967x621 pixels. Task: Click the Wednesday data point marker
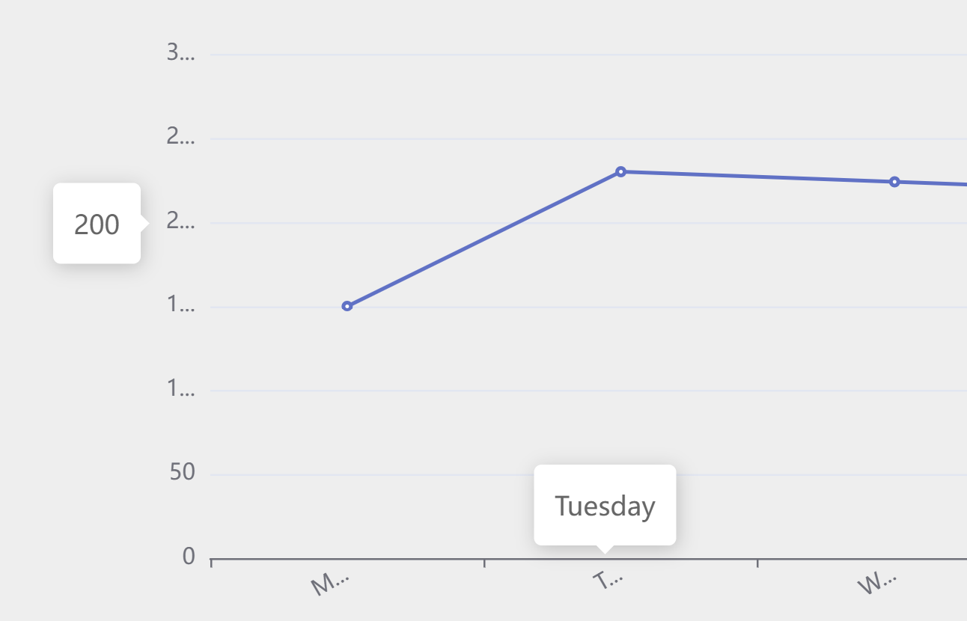click(x=894, y=182)
